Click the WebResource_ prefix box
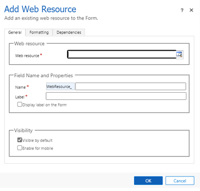 pos(60,86)
